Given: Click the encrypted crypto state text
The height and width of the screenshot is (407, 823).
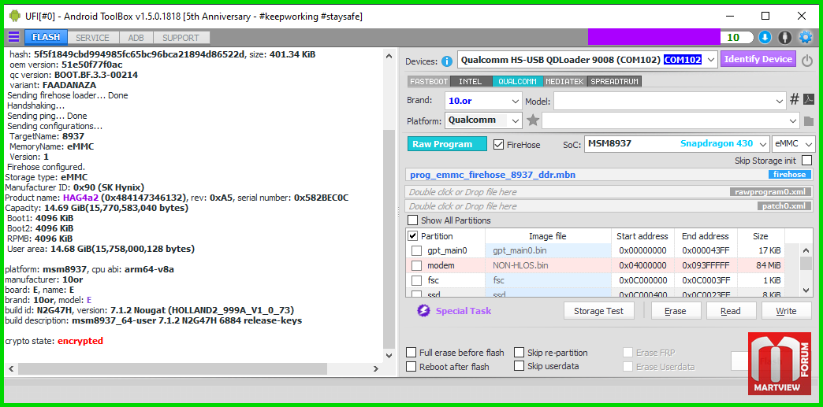Looking at the screenshot, I should [x=80, y=341].
